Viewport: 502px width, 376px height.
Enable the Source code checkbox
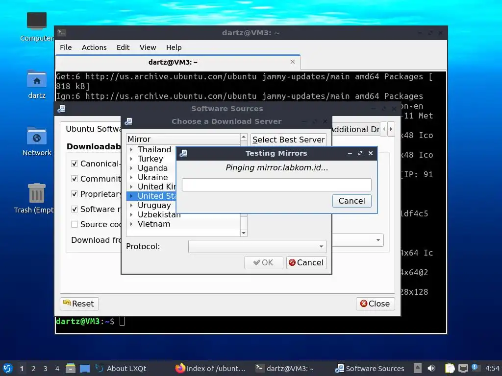75,224
